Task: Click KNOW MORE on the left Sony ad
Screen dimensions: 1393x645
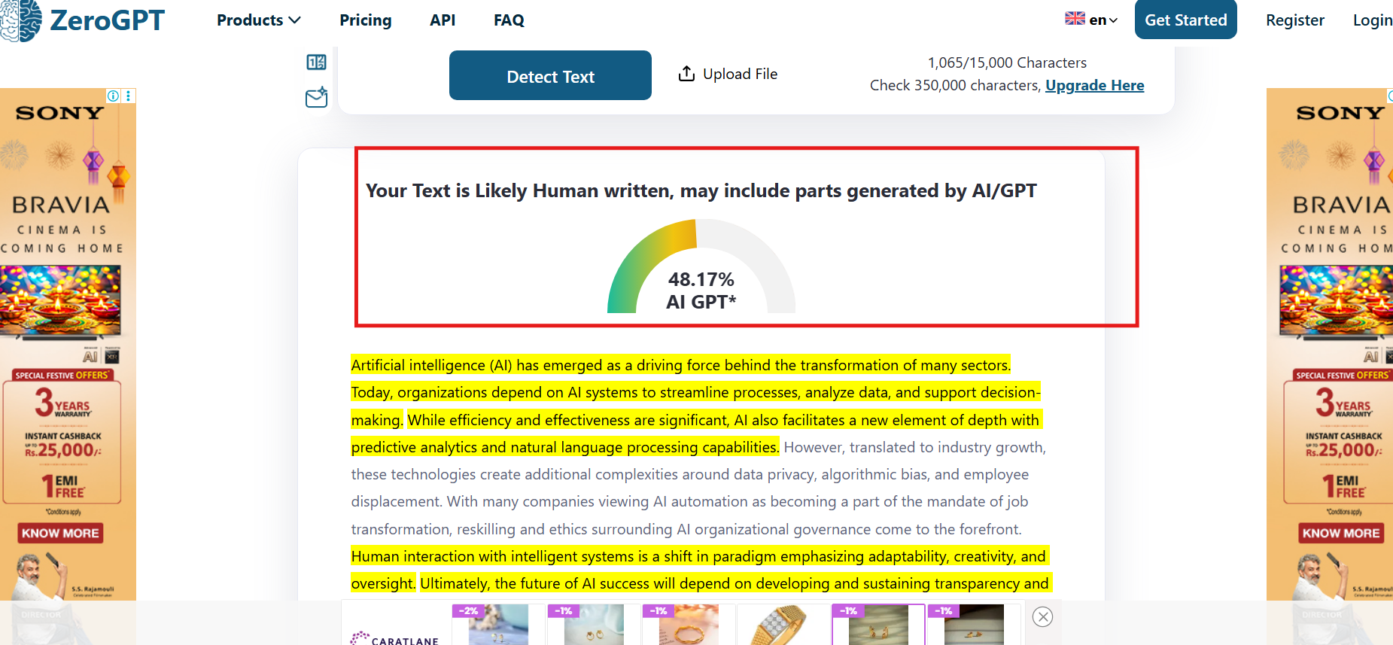Action: pos(60,533)
